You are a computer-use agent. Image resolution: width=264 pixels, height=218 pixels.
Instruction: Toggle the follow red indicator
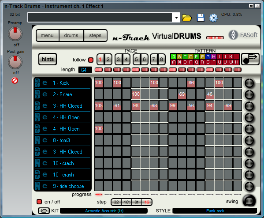[91, 60]
